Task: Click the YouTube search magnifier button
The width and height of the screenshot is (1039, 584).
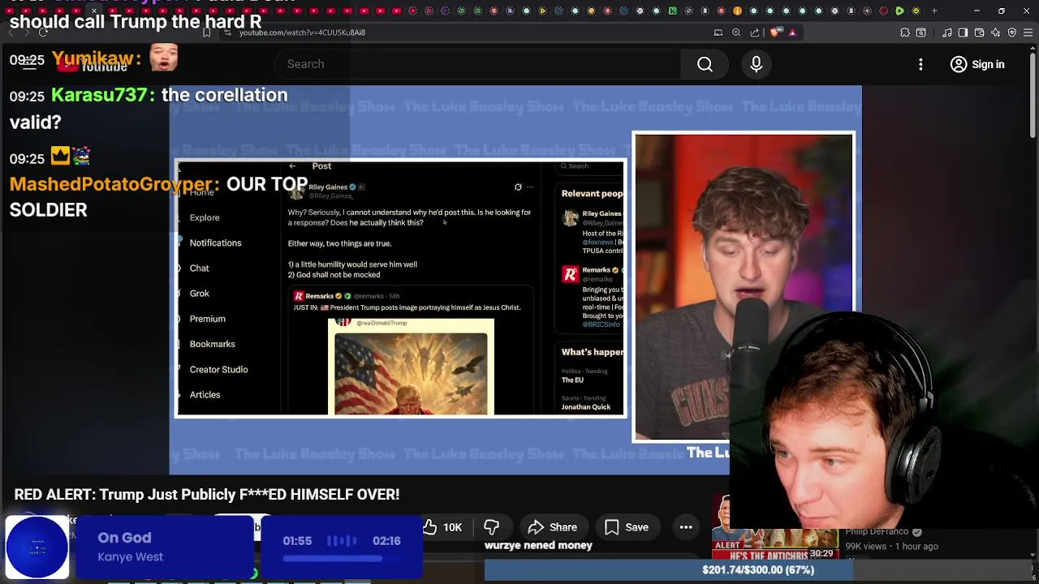Action: 705,64
